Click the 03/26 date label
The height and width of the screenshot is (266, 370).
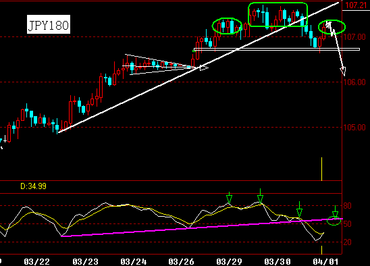point(181,262)
